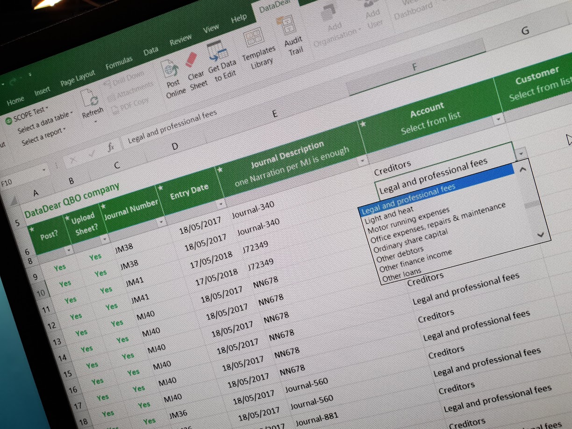This screenshot has height=429, width=572.
Task: Click the formula bar cancel X icon
Action: pyautogui.click(x=73, y=160)
